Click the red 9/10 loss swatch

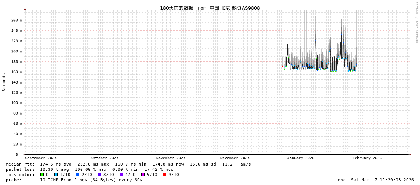pyautogui.click(x=164, y=175)
